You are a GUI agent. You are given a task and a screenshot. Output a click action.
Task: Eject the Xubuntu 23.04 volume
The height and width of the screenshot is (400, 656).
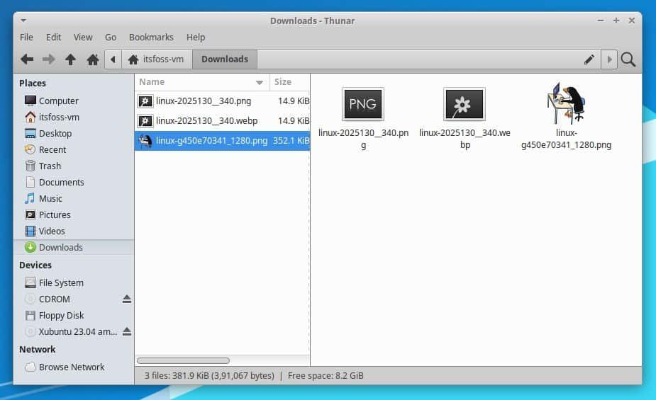127,331
